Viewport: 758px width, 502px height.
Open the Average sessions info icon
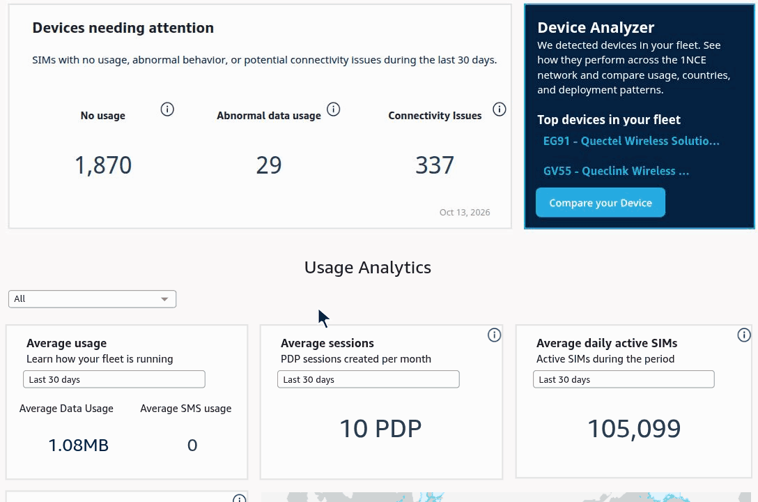click(494, 335)
